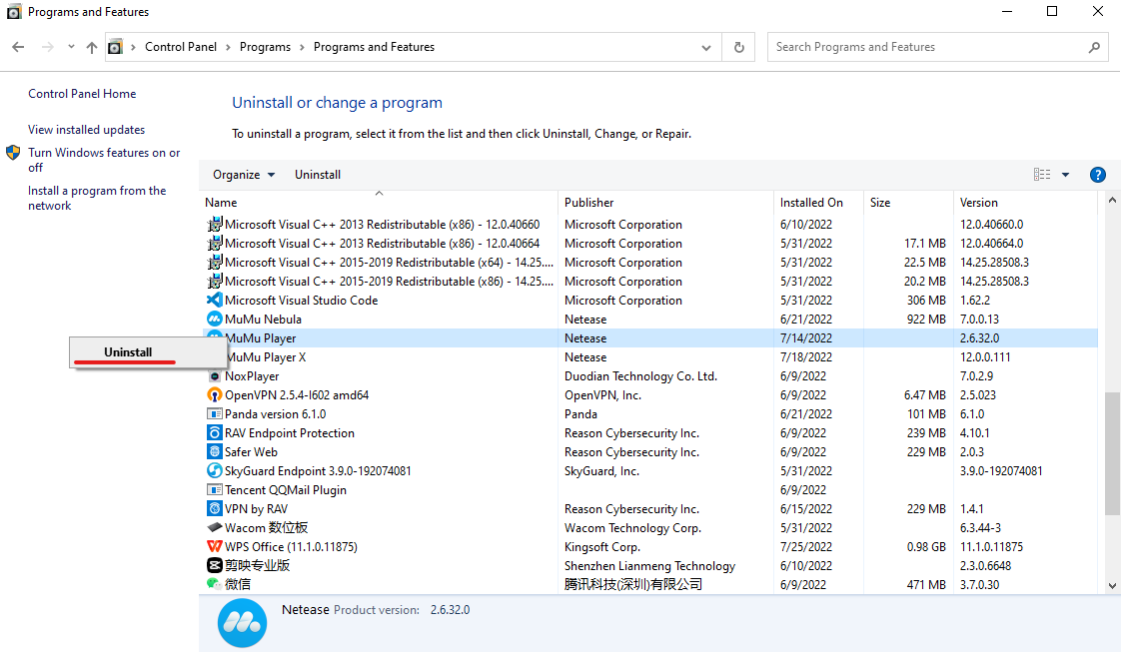Click the 剪映专业版 icon
The width and height of the screenshot is (1121, 652).
click(x=214, y=565)
